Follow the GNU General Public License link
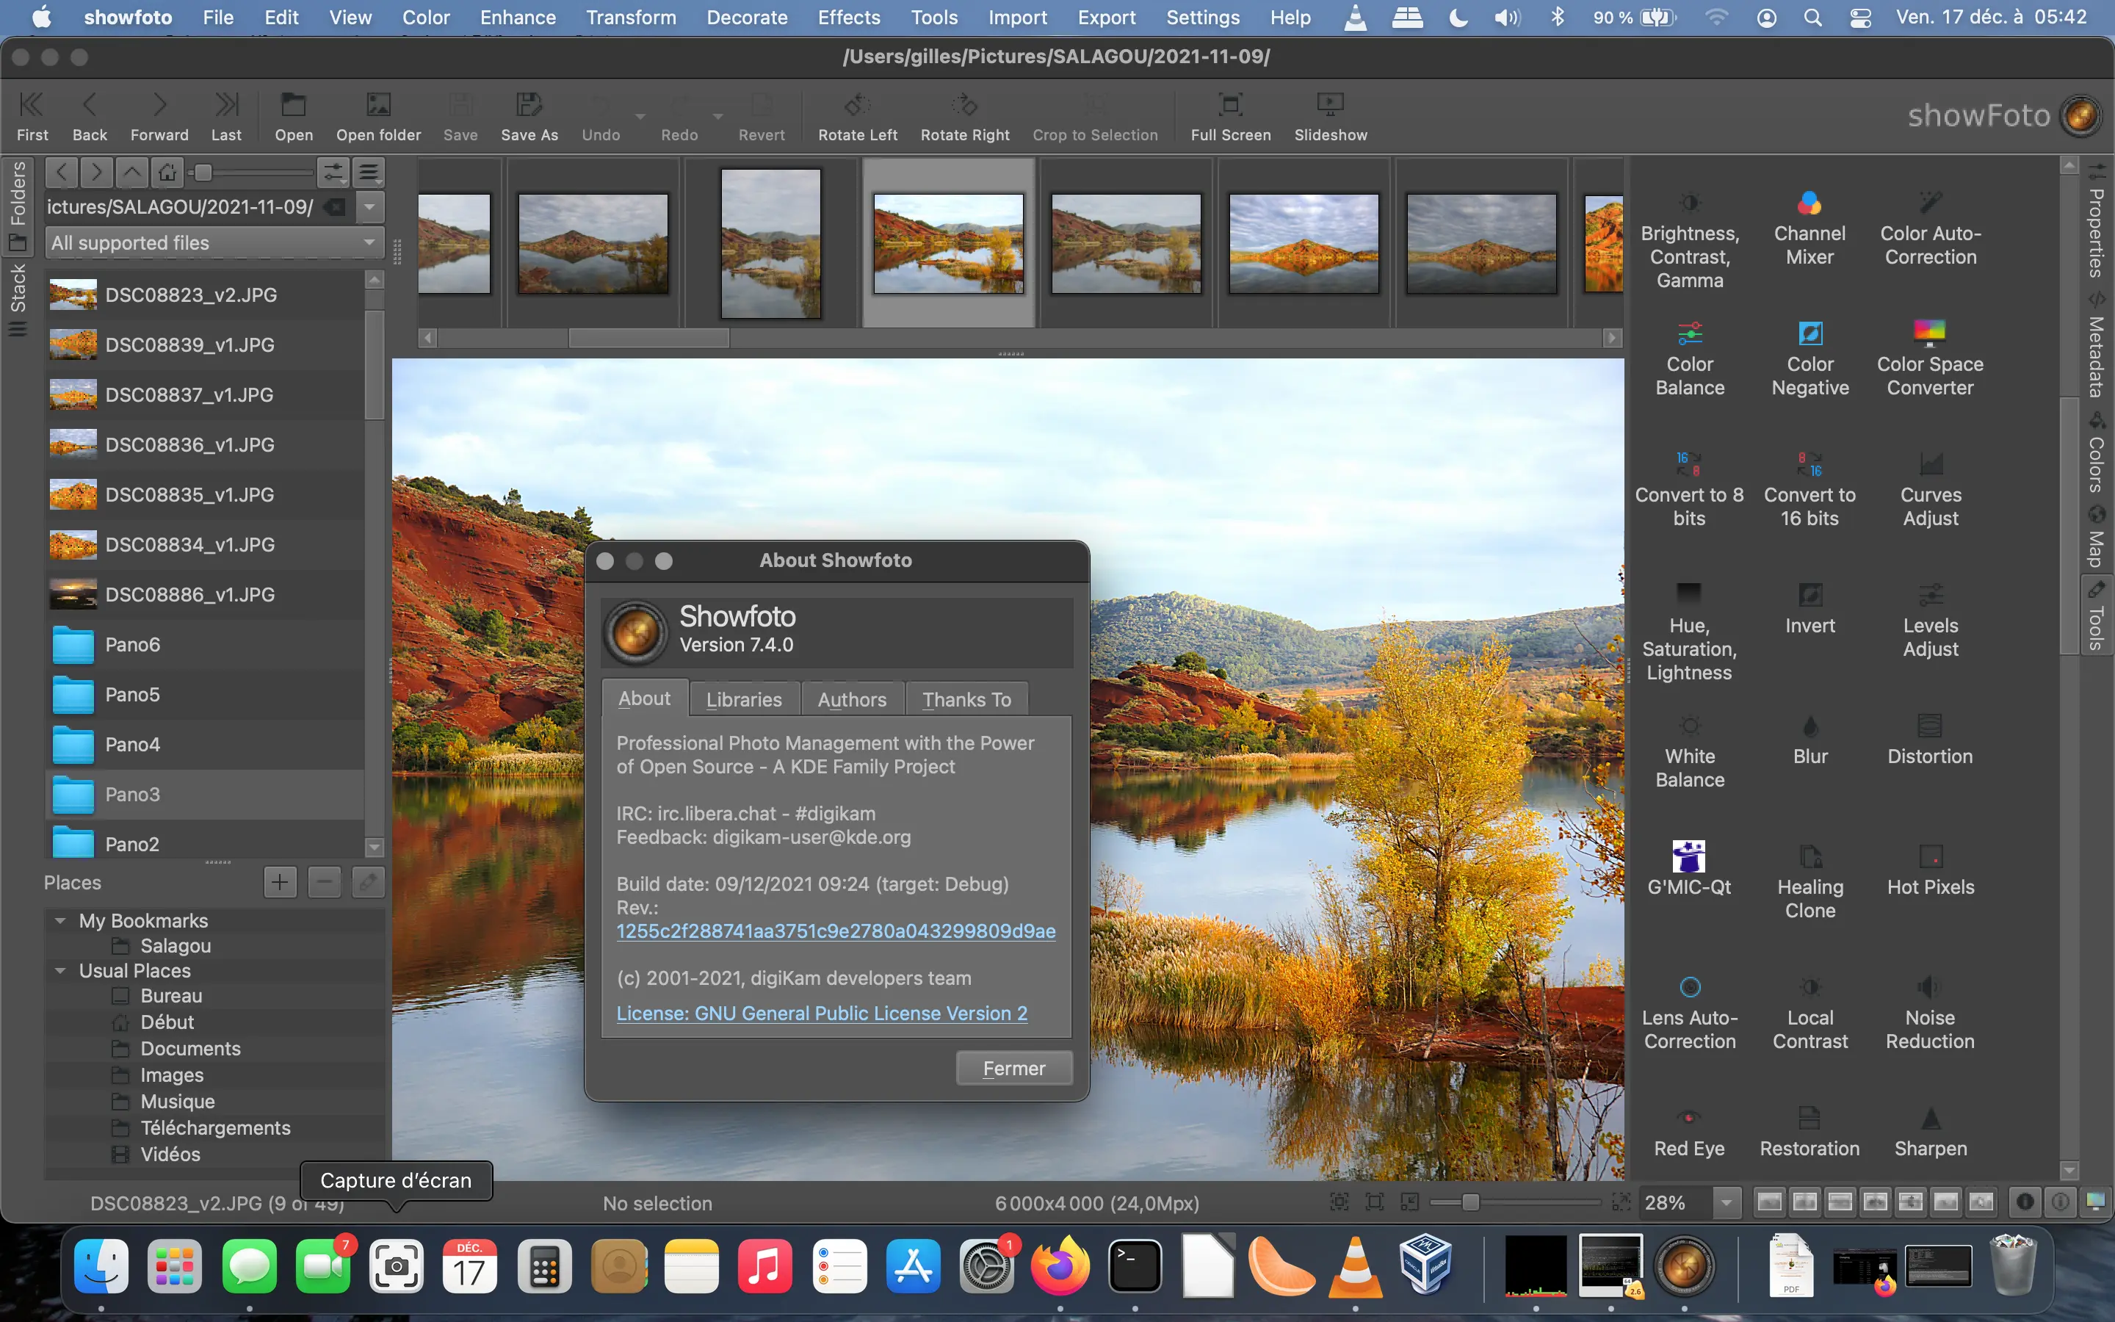Image resolution: width=2115 pixels, height=1322 pixels. tap(820, 1014)
